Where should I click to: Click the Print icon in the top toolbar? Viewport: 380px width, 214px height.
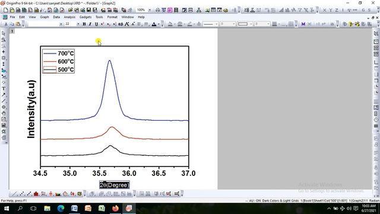pos(157,10)
